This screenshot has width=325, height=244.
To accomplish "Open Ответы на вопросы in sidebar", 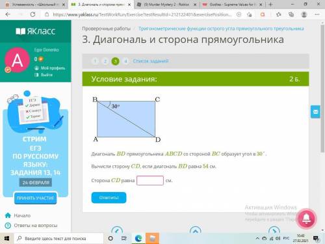I will (x=36, y=226).
